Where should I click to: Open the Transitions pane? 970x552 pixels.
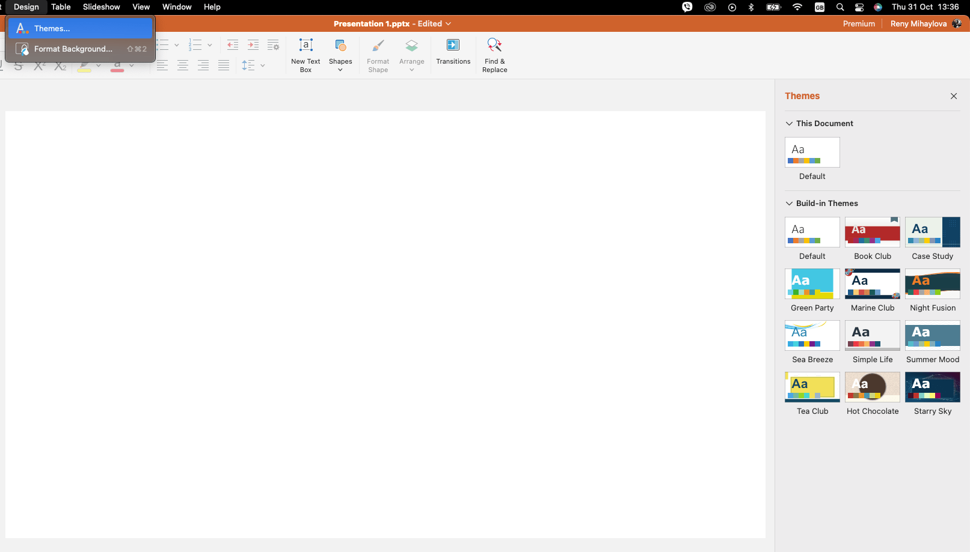tap(453, 54)
